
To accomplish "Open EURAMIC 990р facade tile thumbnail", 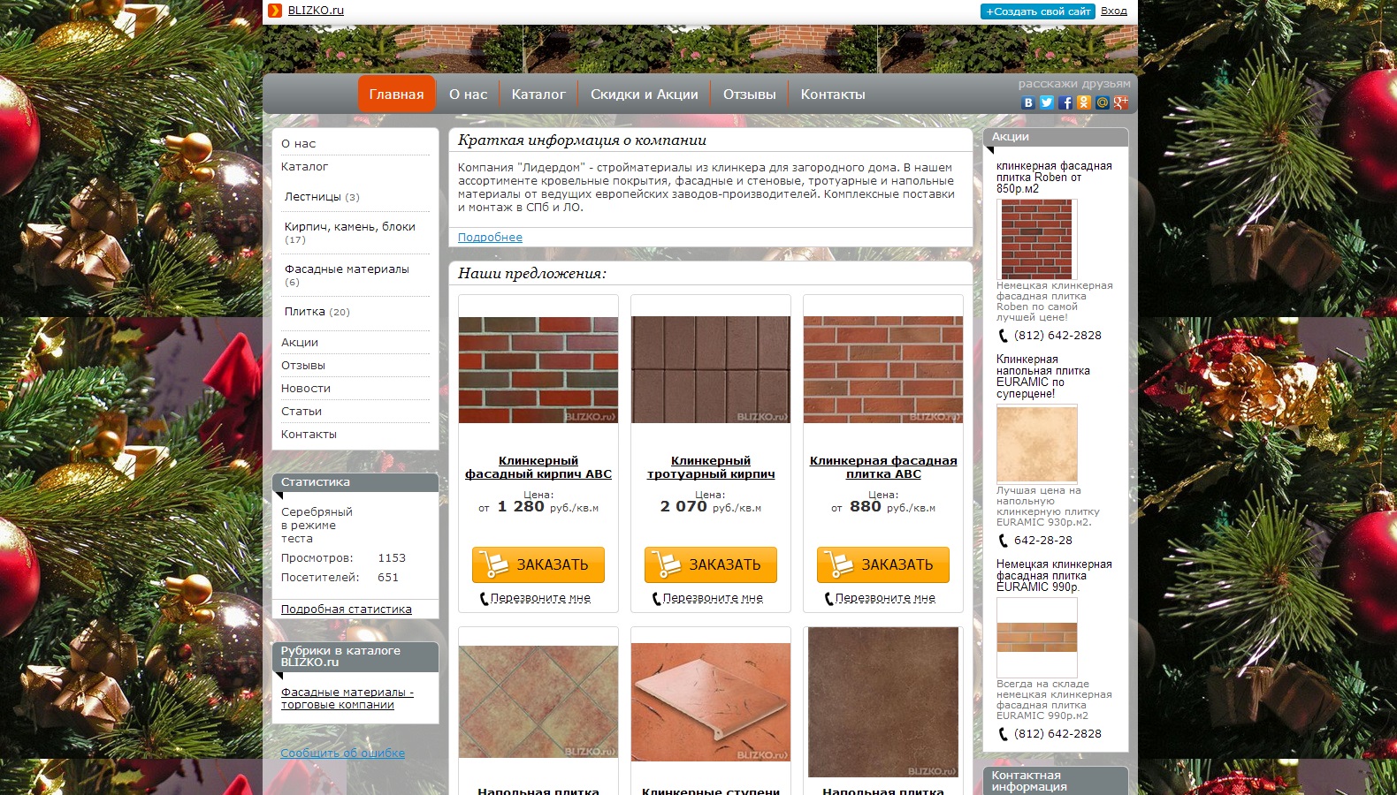I will [1037, 638].
